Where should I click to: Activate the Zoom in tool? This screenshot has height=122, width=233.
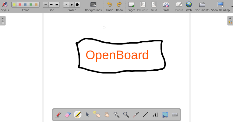[x=116, y=115]
